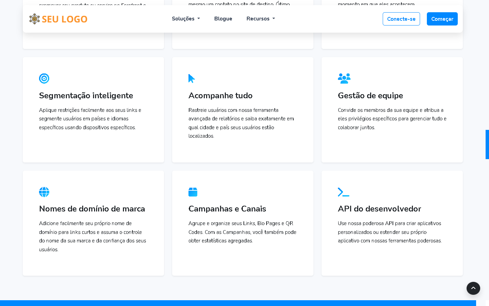Image resolution: width=489 pixels, height=306 pixels.
Task: Click the team users icon above Gestão de equipe
Action: pyautogui.click(x=344, y=79)
